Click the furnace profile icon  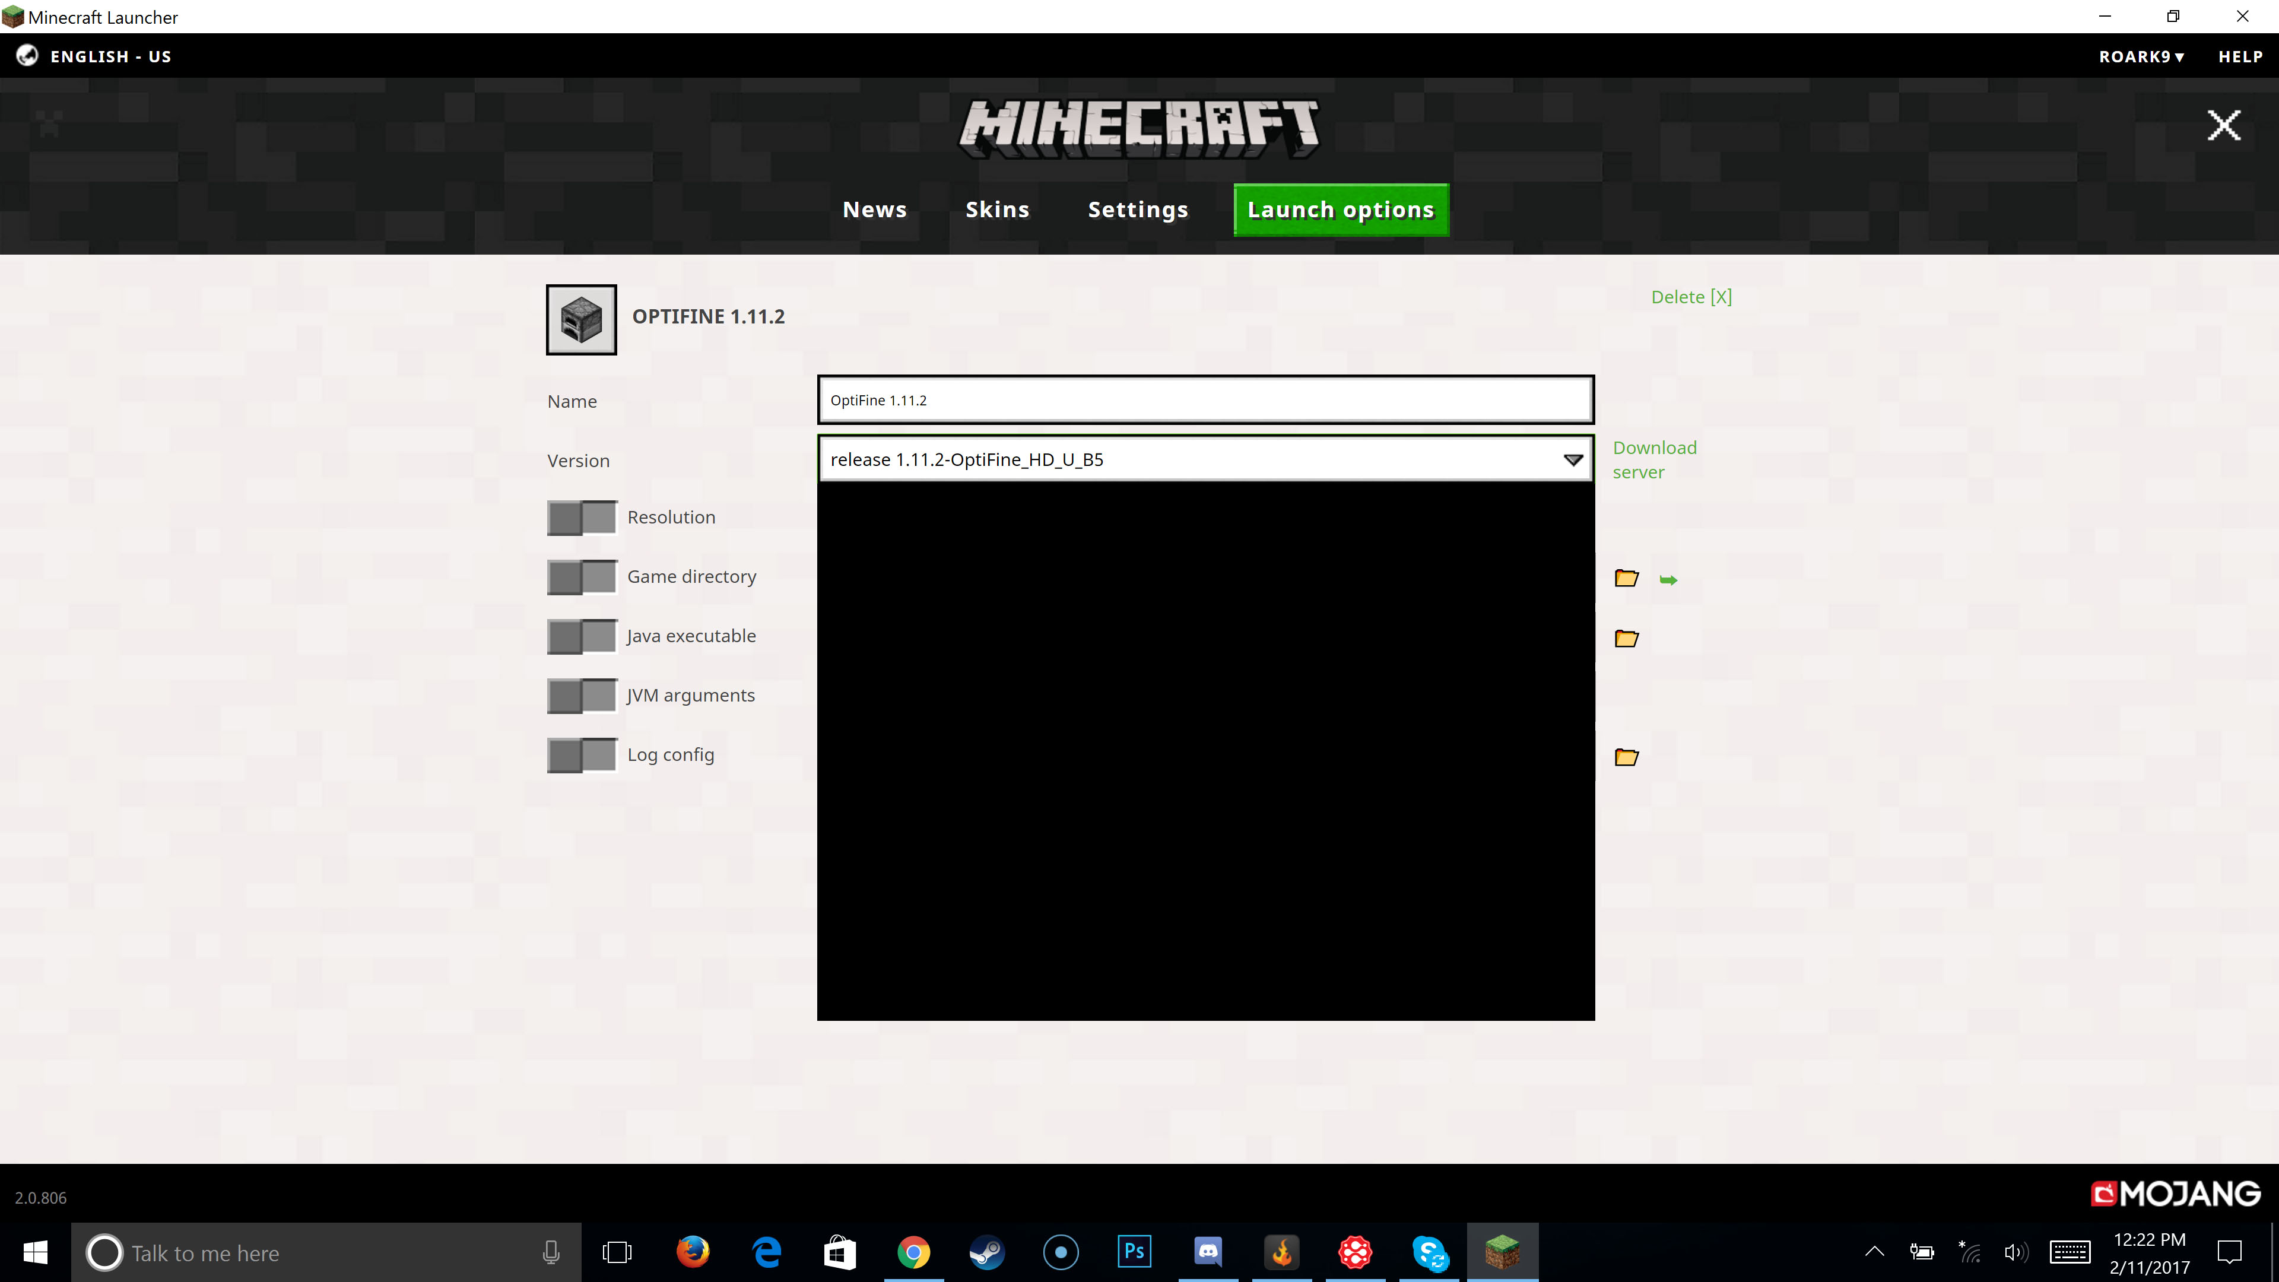[580, 319]
